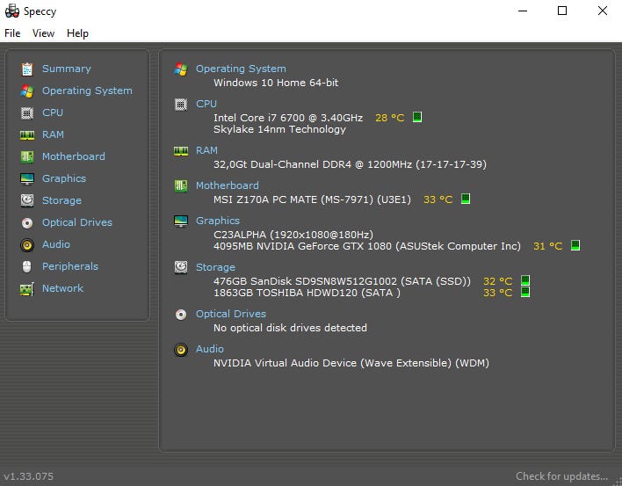
Task: Click the Audio speaker icon in sidebar
Action: [x=26, y=244]
